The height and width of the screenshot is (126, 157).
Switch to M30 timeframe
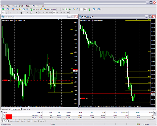click(50, 13)
